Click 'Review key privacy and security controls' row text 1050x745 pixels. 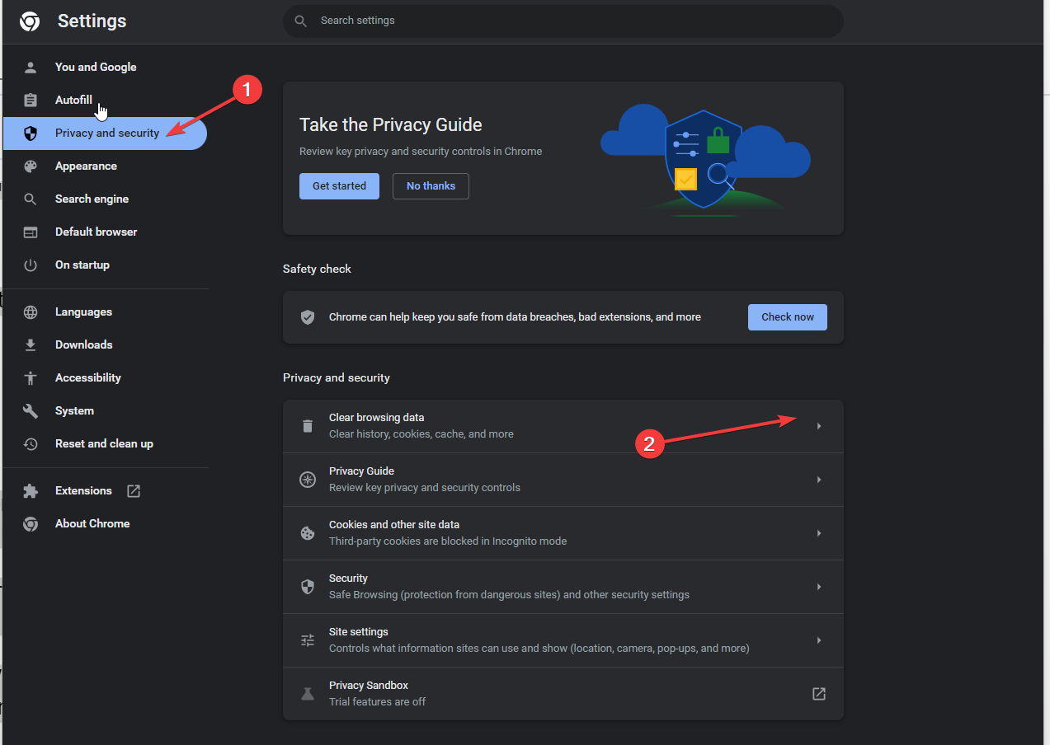pyautogui.click(x=425, y=488)
